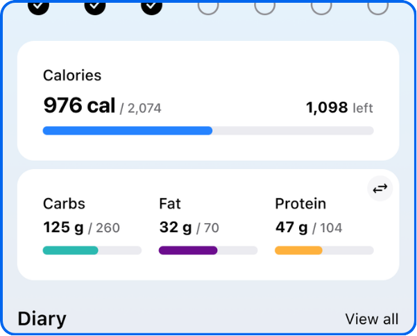Uncheck the first completed day circle
The height and width of the screenshot is (336, 417).
39,6
